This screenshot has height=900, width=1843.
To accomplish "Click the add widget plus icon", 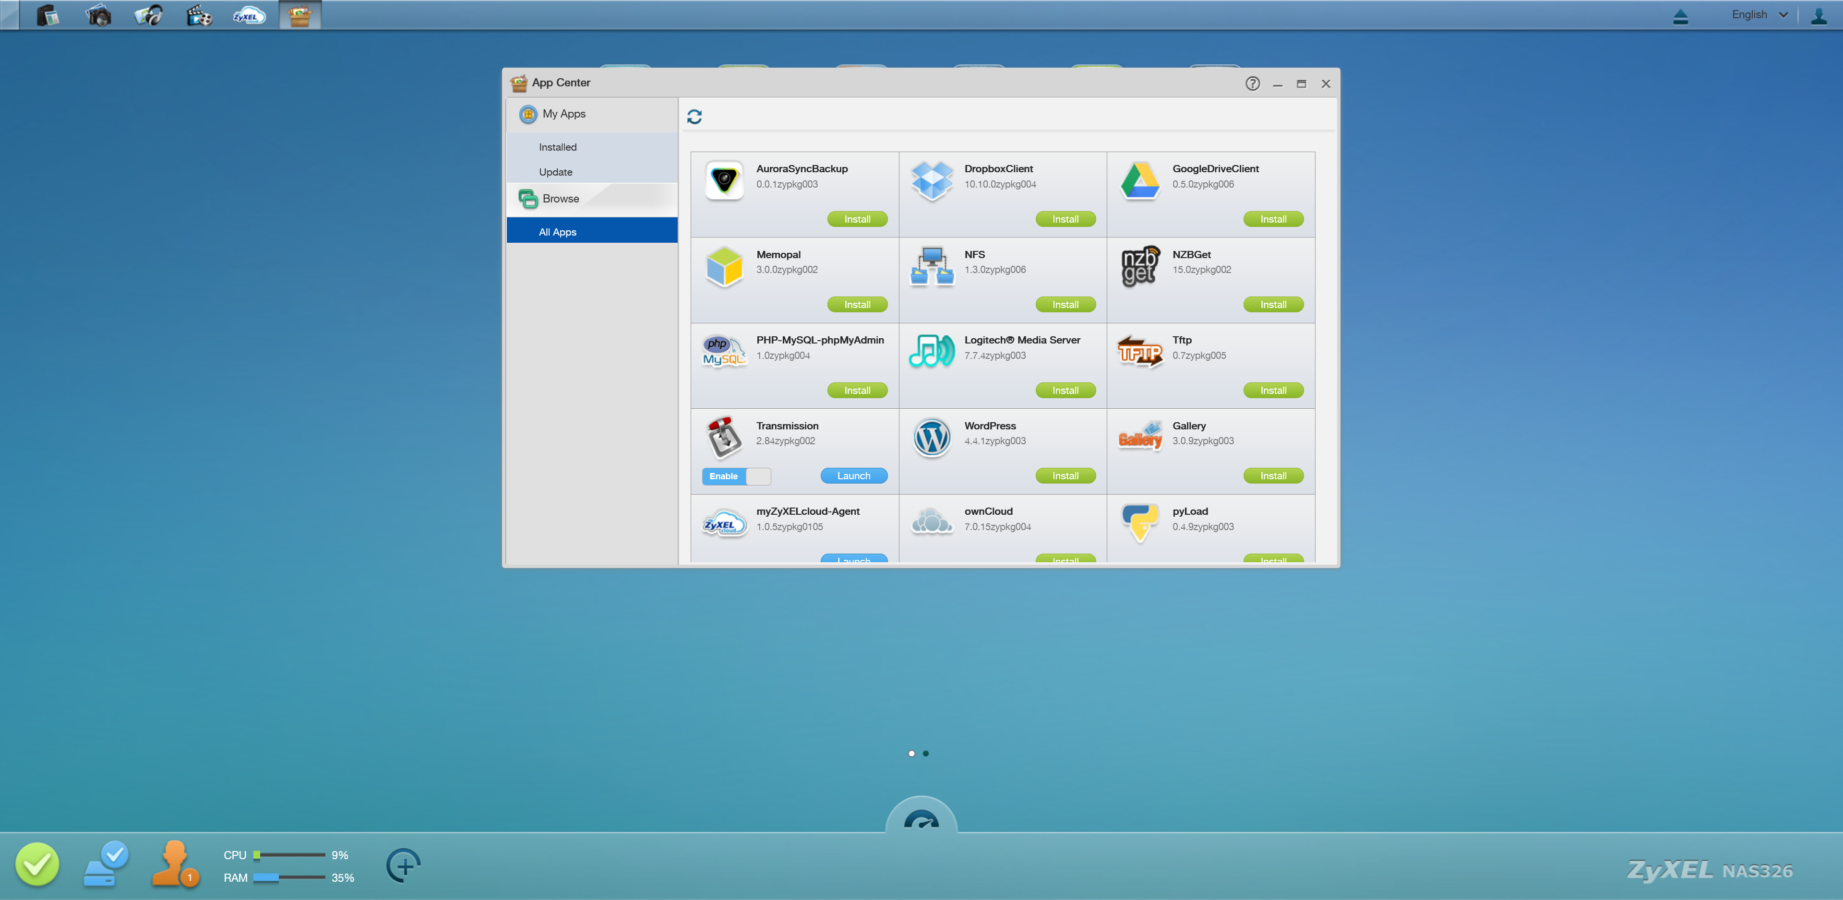I will (x=404, y=865).
